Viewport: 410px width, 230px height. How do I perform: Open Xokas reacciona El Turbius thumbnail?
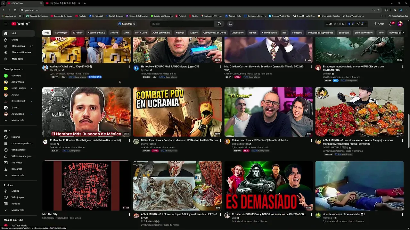click(268, 112)
